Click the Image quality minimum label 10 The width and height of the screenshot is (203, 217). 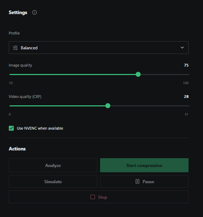[11, 83]
